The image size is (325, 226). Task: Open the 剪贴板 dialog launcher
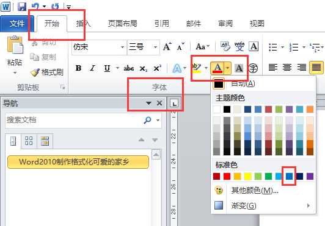[x=62, y=87]
